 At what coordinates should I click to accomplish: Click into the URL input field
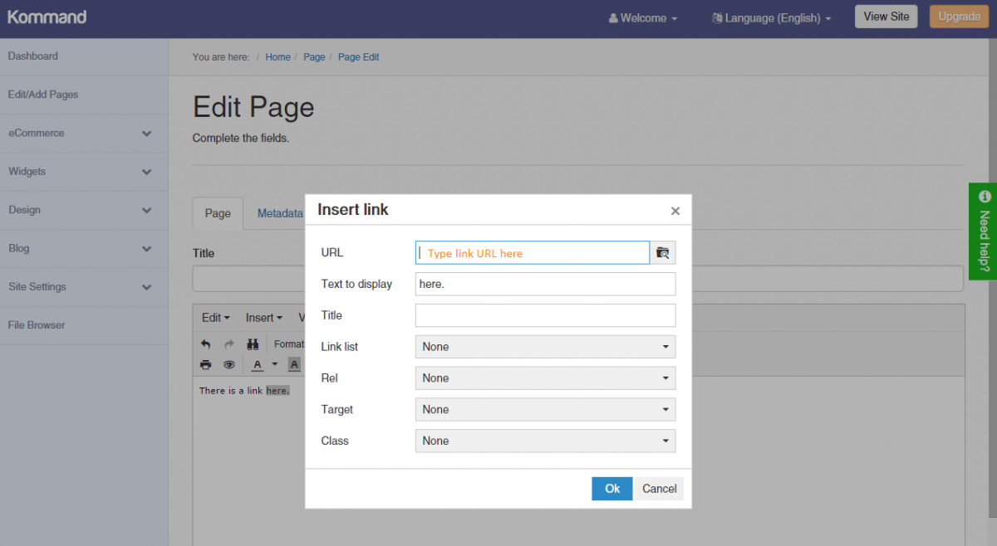[532, 253]
